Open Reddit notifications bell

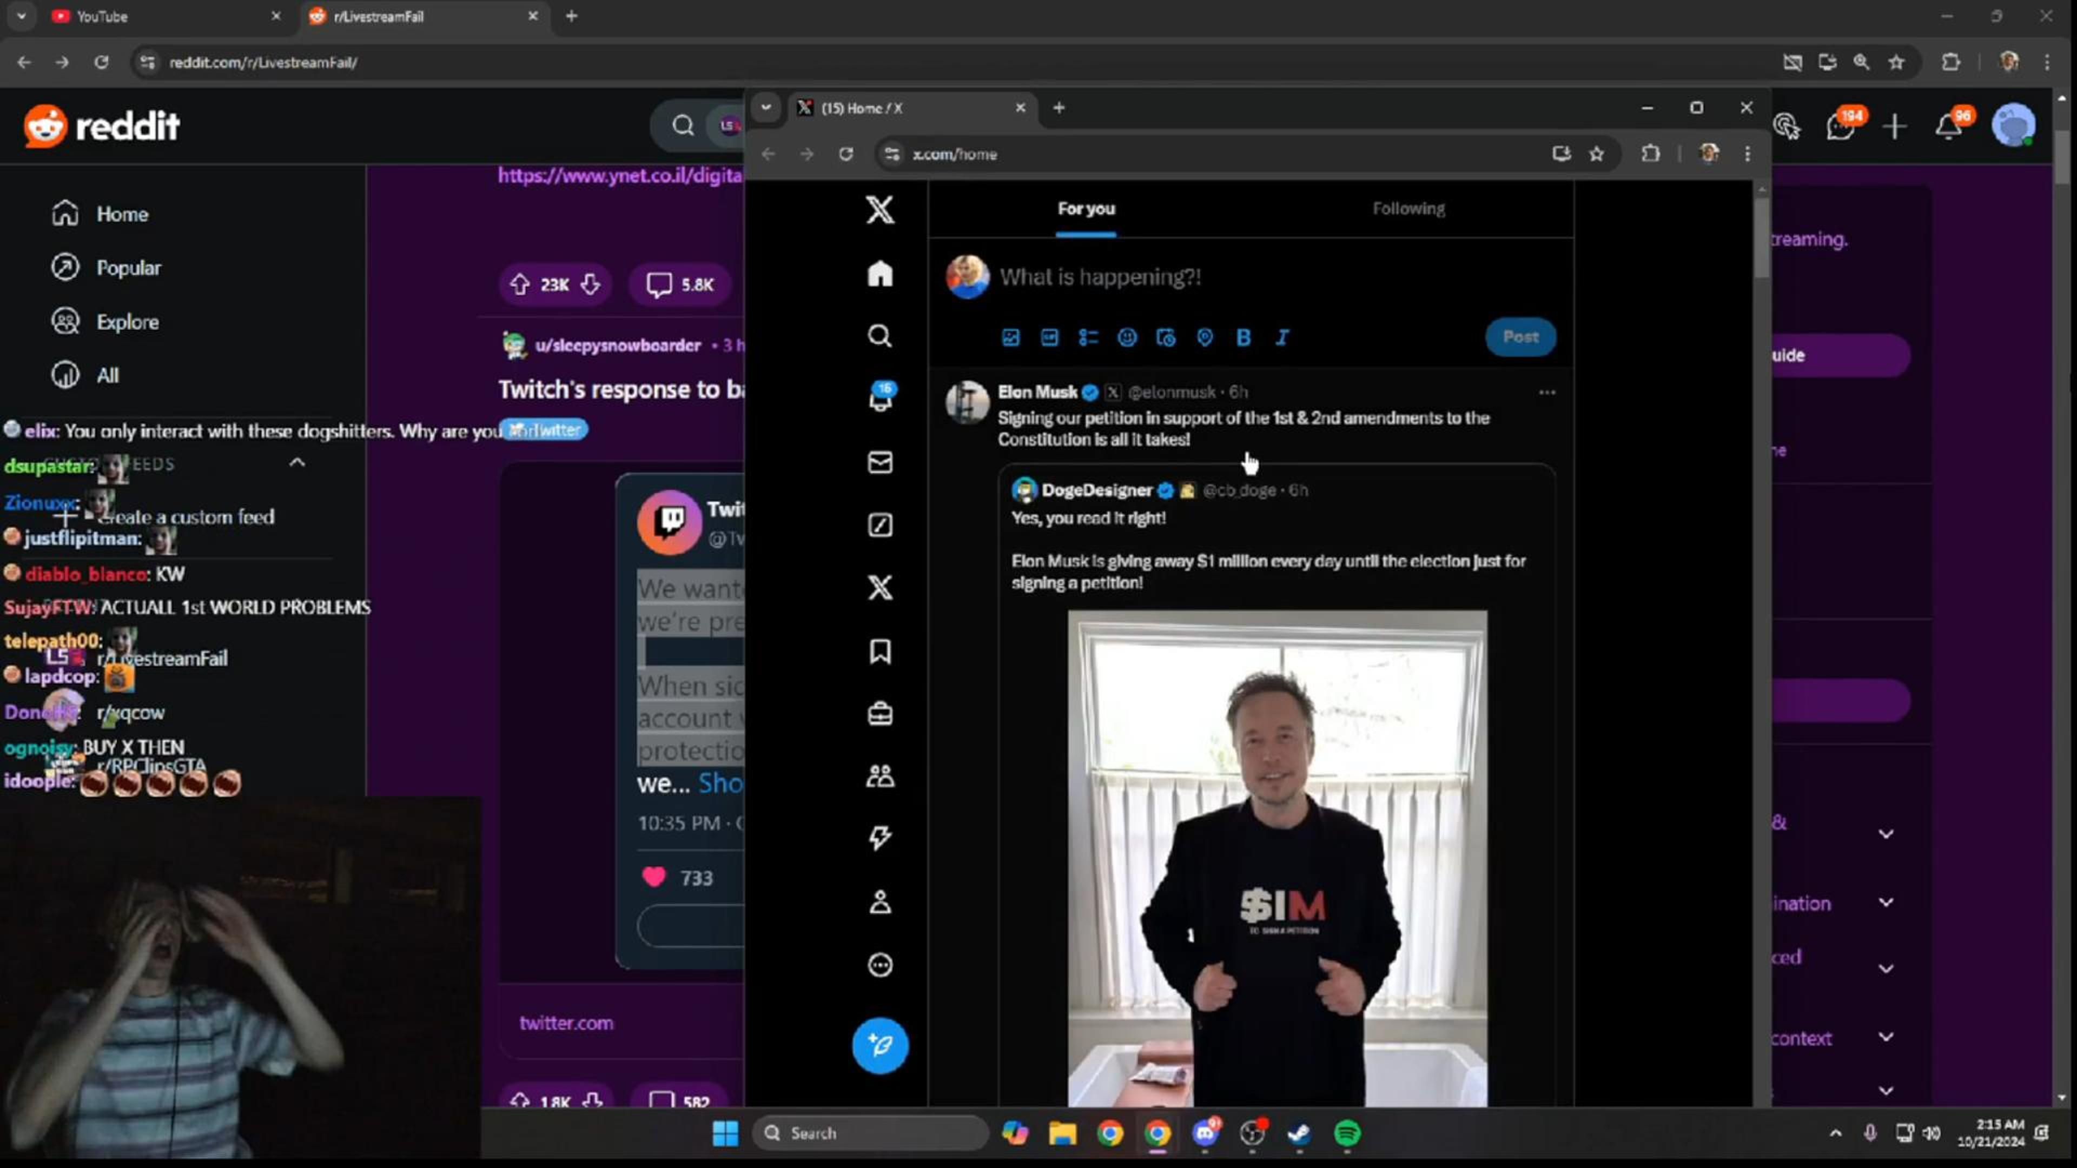pyautogui.click(x=1949, y=126)
